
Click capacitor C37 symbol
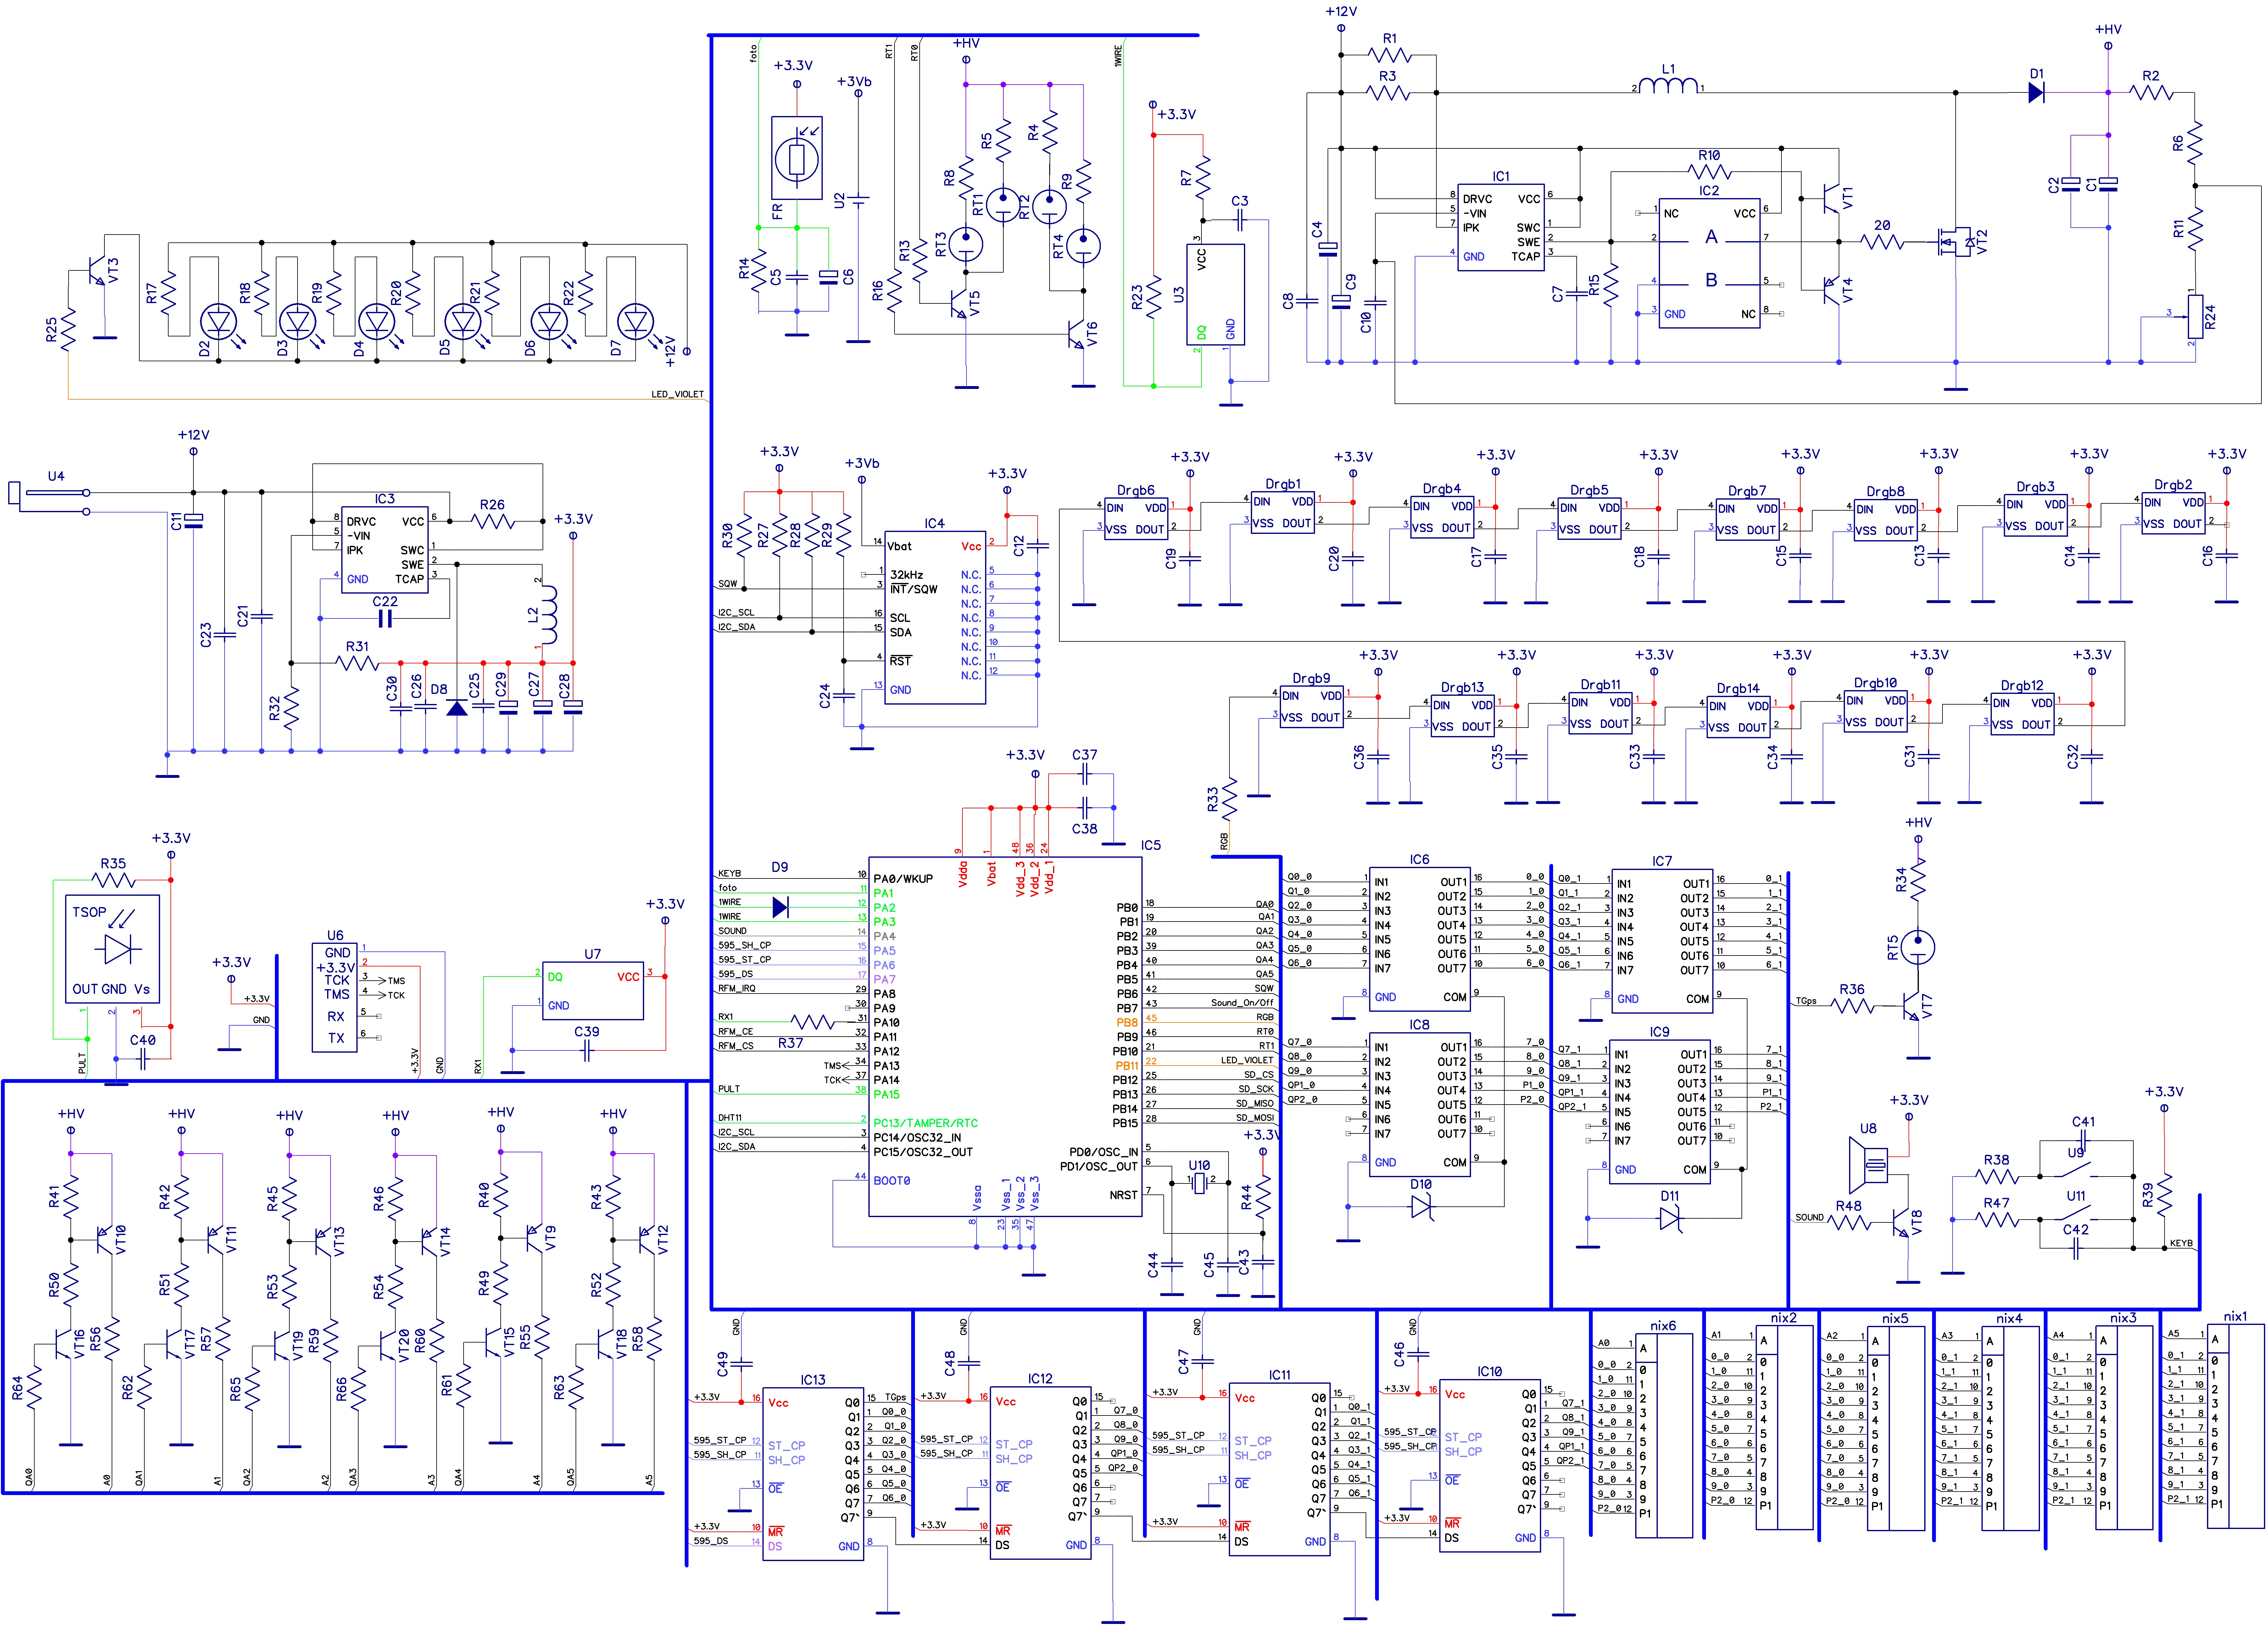(1085, 773)
